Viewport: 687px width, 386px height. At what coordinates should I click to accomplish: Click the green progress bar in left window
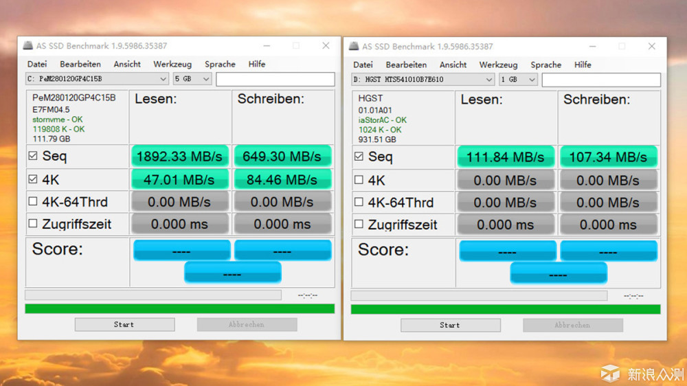(179, 309)
